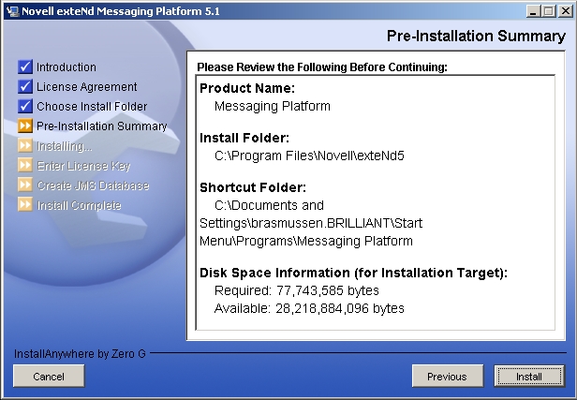
Task: Click the Install button
Action: click(x=529, y=377)
